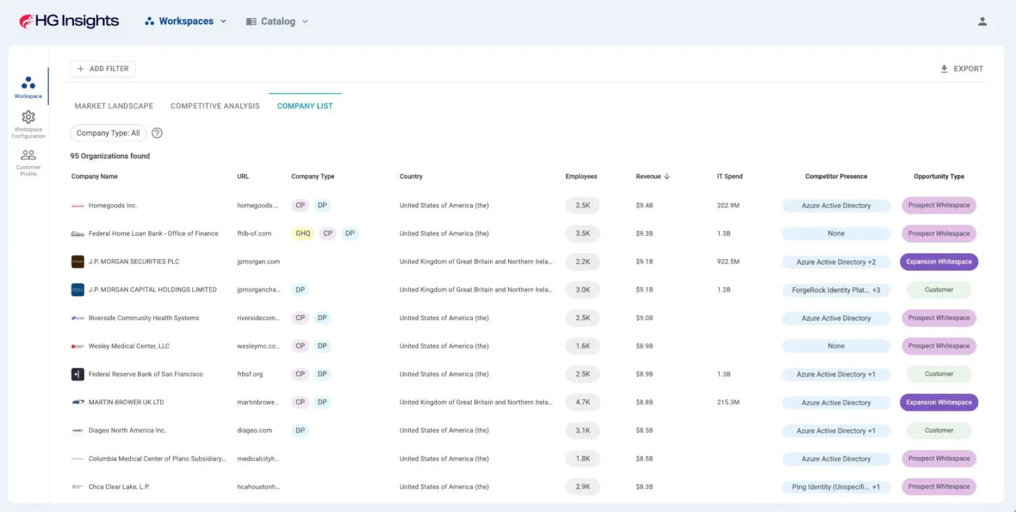Click the Homegoods Inc. logo
This screenshot has width=1016, height=512.
(77, 206)
